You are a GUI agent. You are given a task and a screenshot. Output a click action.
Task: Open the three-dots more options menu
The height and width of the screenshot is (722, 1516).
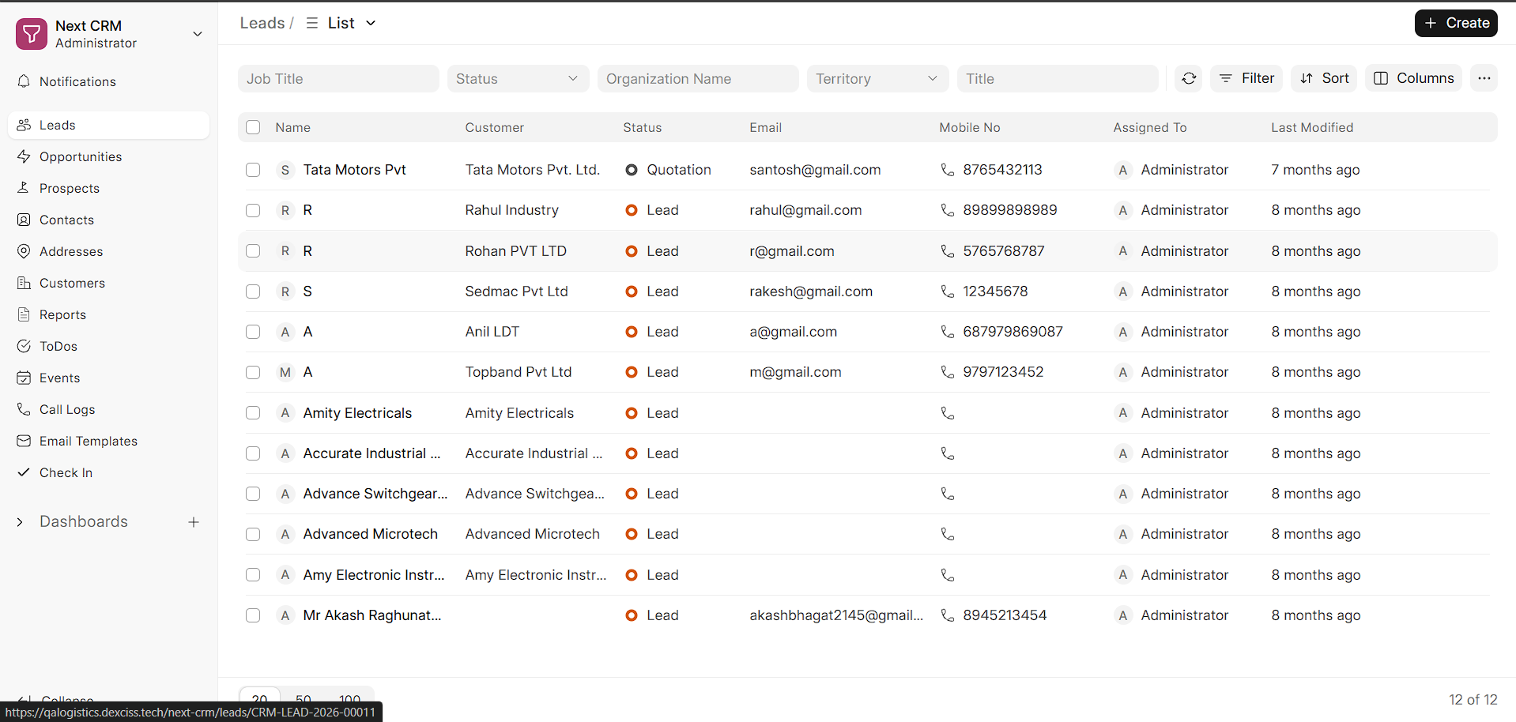tap(1484, 78)
